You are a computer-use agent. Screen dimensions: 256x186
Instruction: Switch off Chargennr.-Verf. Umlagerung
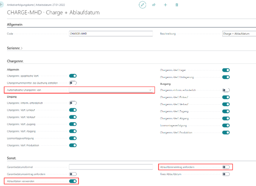pos(226,77)
